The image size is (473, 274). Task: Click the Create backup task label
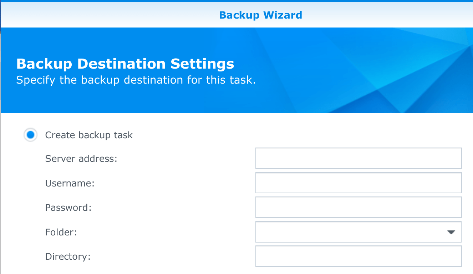coord(88,135)
